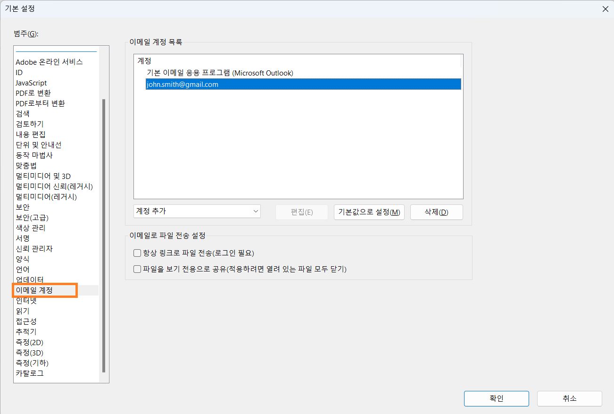Viewport: 614px width, 414px height.
Task: Open the "검색" preferences category
Action: pos(22,114)
